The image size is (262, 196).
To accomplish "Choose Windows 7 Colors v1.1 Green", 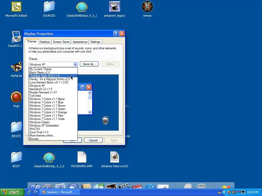I will [x=53, y=109].
